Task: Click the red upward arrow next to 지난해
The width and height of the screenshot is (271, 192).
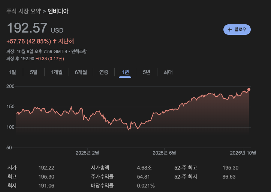Action: point(55,41)
